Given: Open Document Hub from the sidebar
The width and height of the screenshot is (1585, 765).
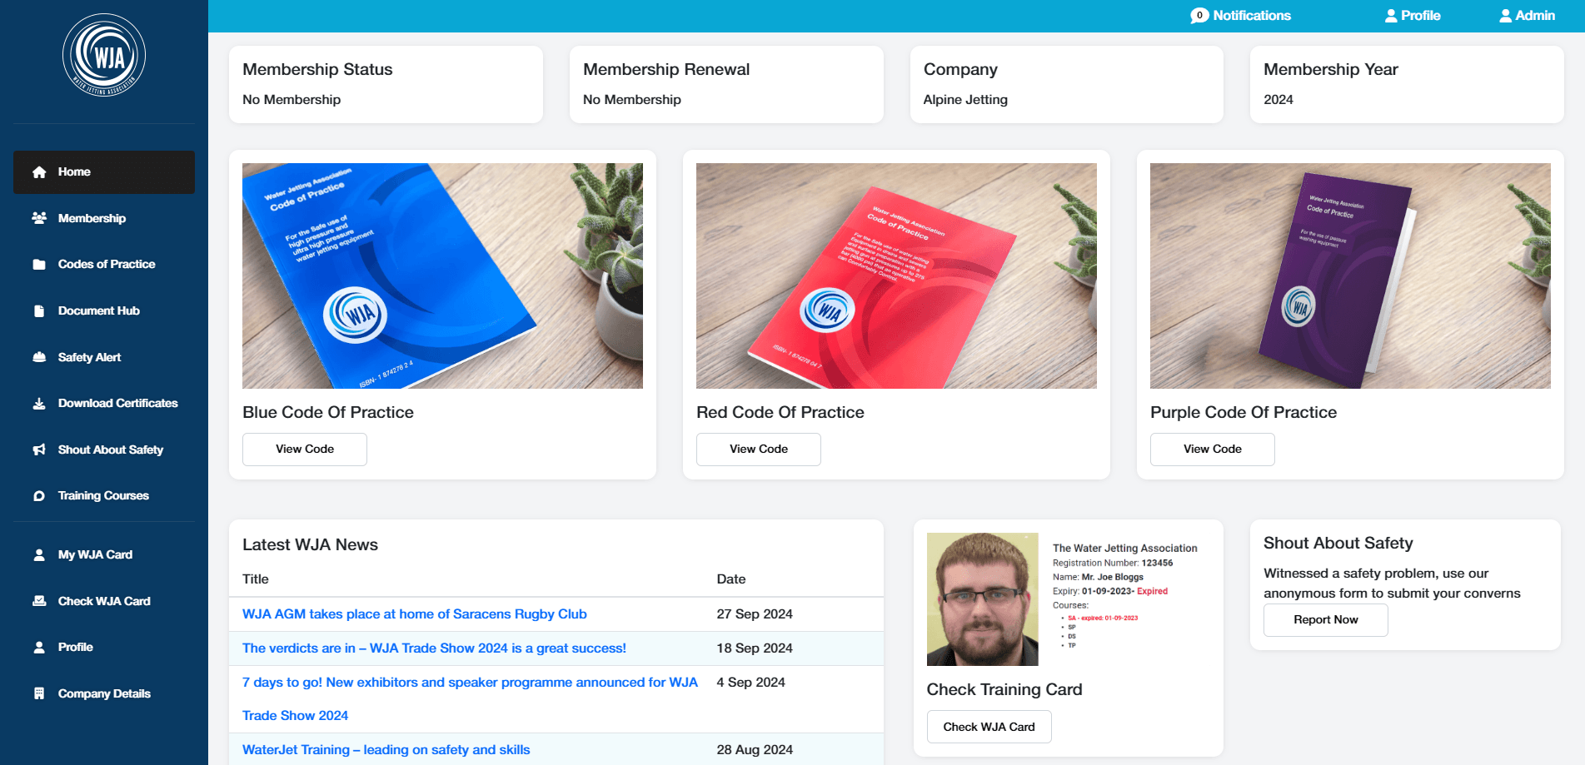Looking at the screenshot, I should click(x=98, y=310).
